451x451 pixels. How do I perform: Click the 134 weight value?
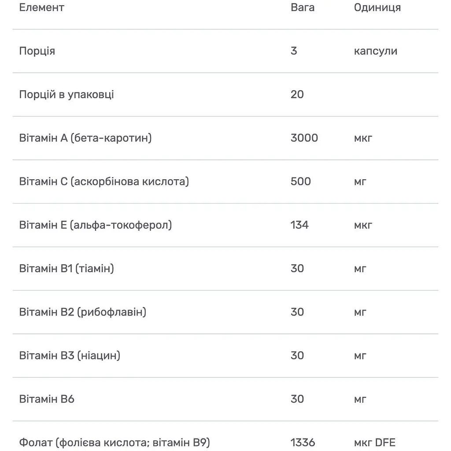click(299, 225)
